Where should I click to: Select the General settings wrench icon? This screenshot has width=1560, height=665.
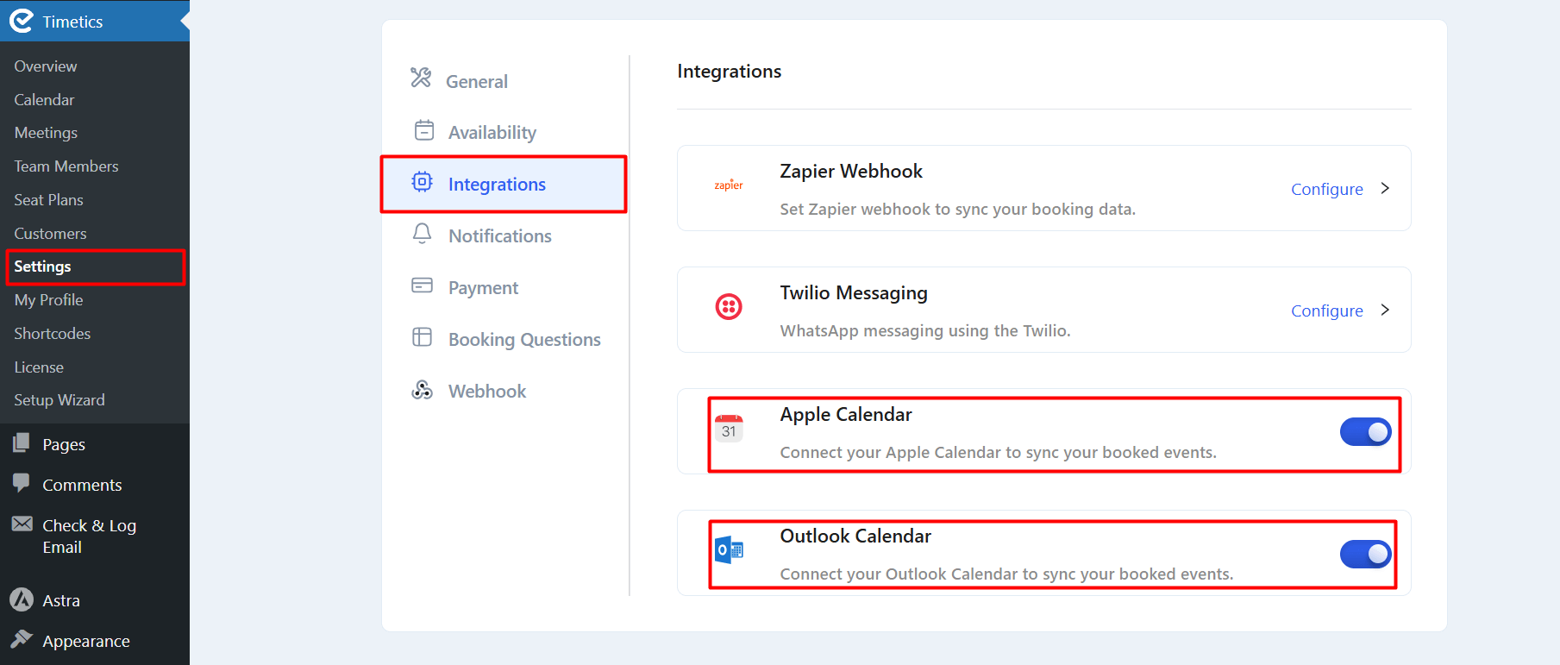tap(421, 79)
